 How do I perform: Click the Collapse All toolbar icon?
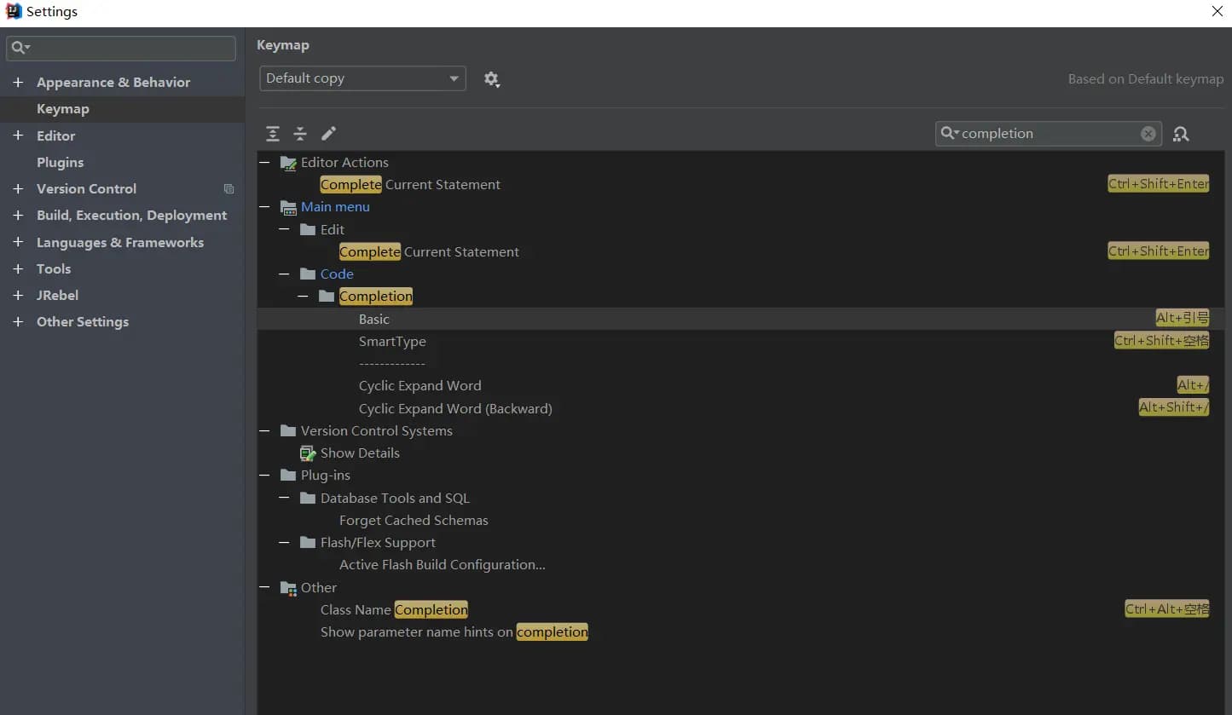(300, 133)
